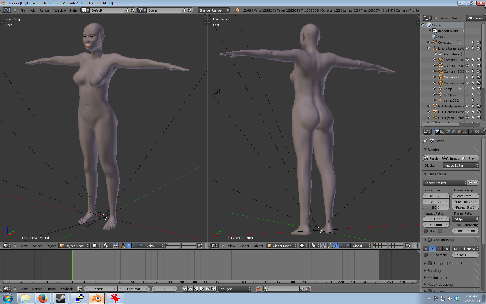Open the Object properties cube icon
Image resolution: width=486 pixels, height=304 pixels.
coord(460,132)
